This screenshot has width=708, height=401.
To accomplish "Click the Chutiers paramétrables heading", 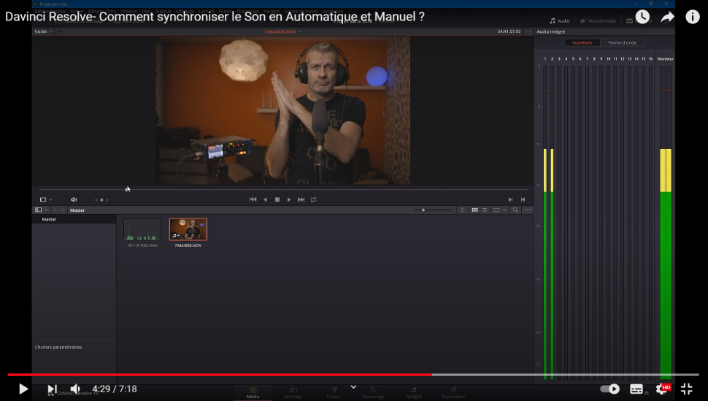I will point(58,347).
